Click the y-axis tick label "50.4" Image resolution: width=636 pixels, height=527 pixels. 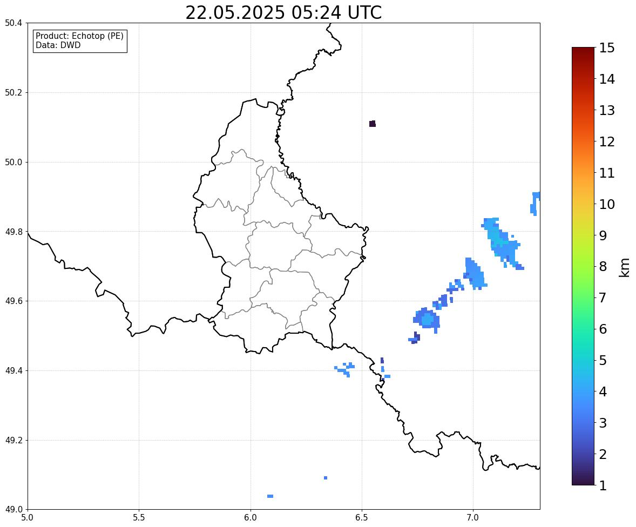13,23
